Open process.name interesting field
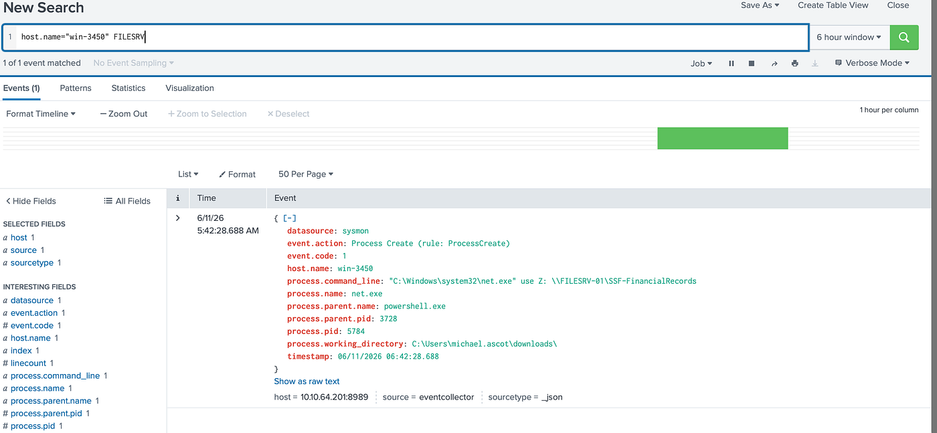 point(37,389)
